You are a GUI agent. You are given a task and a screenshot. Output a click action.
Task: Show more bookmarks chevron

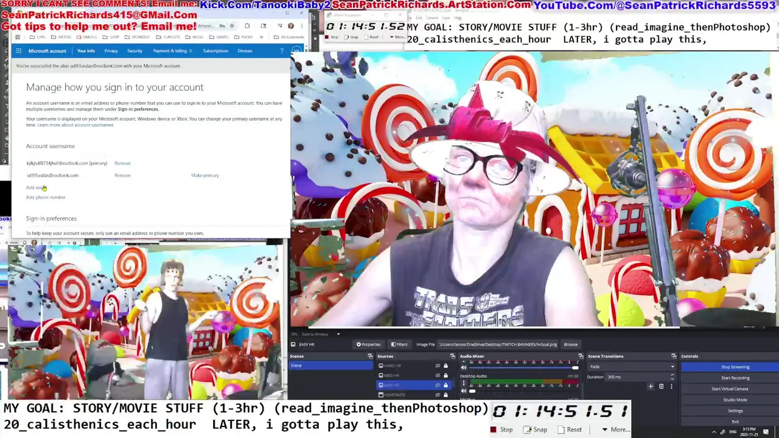262,37
